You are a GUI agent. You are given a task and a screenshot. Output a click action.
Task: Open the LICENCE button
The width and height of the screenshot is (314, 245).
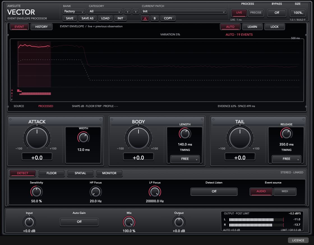(298, 240)
